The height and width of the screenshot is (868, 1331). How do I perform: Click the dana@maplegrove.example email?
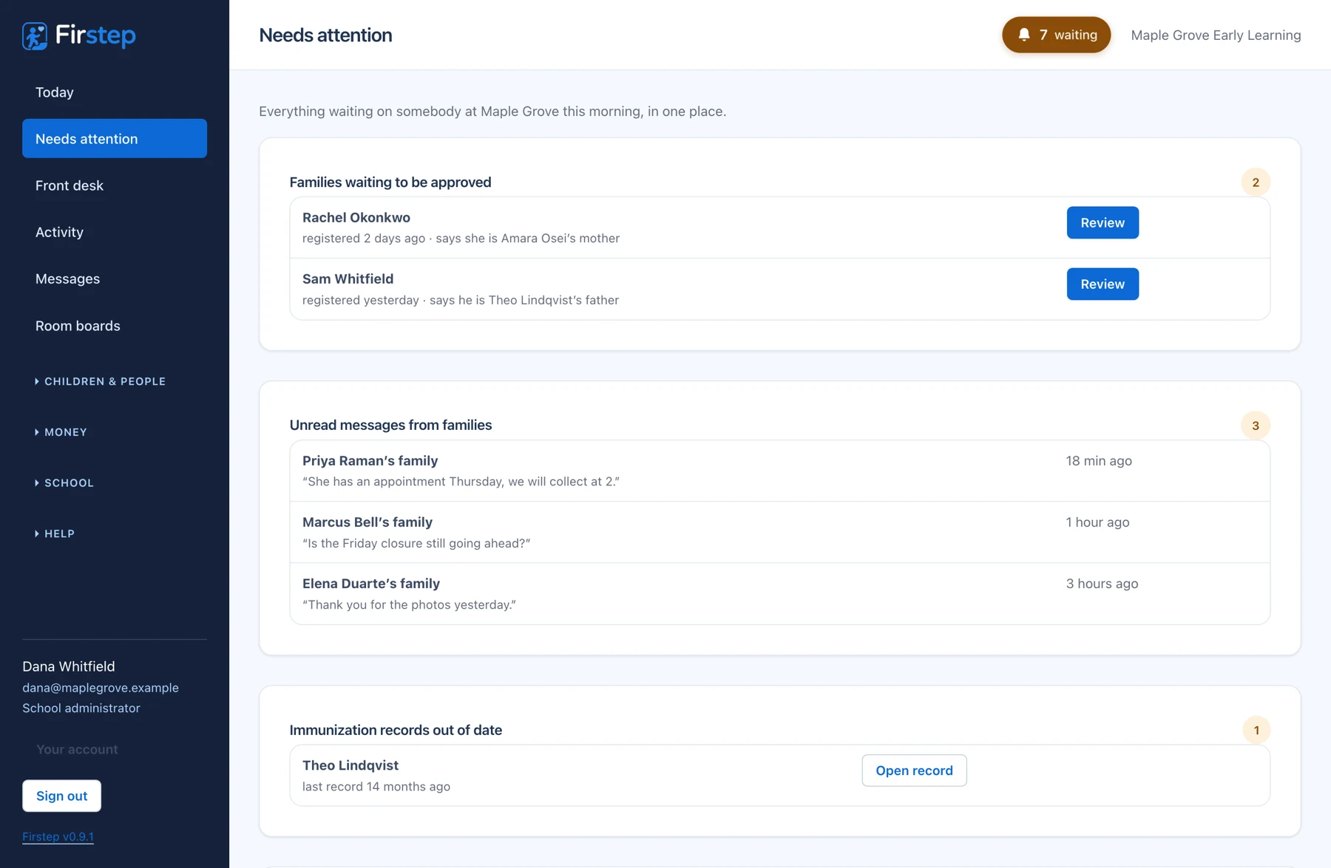(101, 687)
